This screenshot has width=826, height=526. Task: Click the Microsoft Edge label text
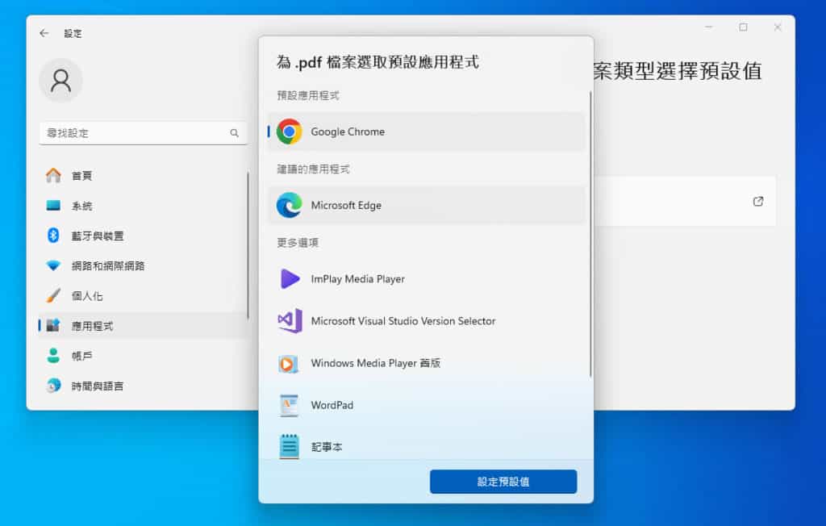[346, 206]
